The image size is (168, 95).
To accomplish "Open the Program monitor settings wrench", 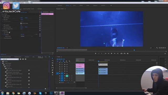I will point(157,48).
